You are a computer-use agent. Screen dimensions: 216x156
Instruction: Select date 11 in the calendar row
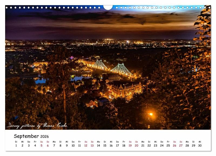(79, 145)
